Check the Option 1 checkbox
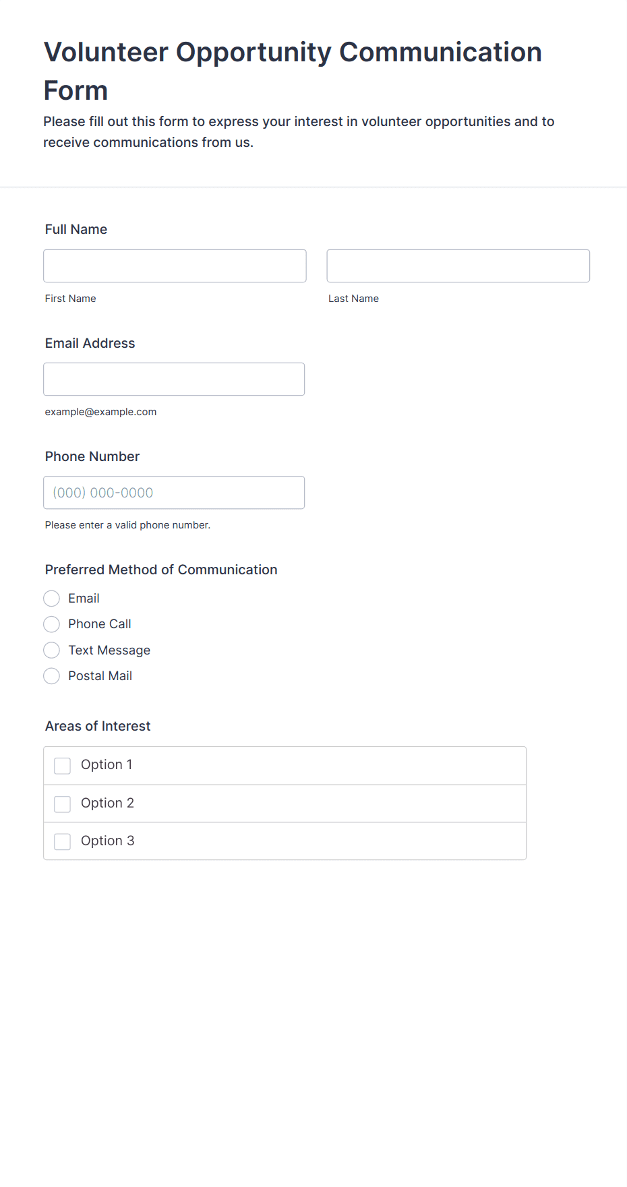This screenshot has width=627, height=1187. [63, 766]
